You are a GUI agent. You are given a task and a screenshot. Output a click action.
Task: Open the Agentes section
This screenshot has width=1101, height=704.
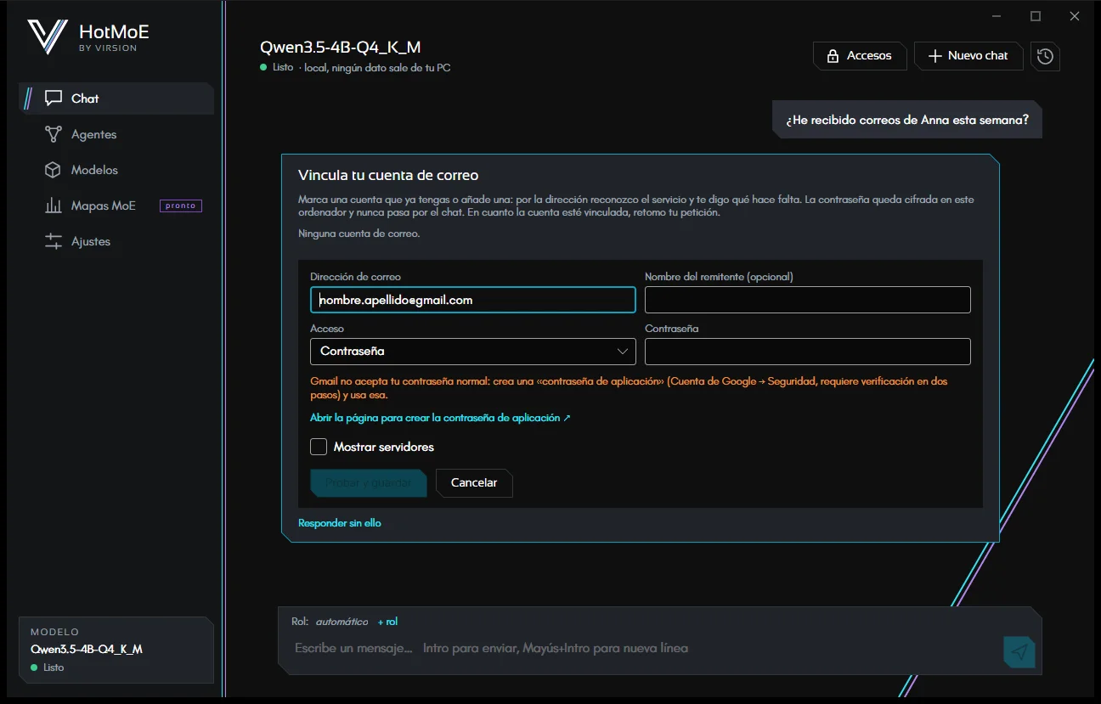(116, 134)
